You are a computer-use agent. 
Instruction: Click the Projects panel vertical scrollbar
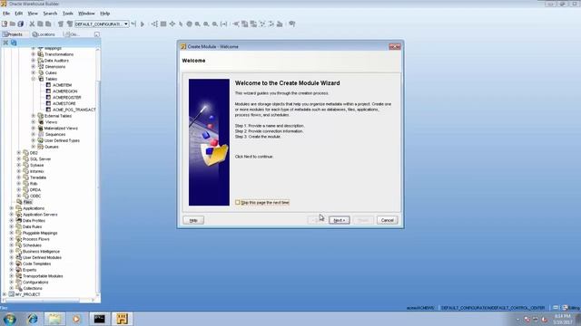(x=98, y=171)
